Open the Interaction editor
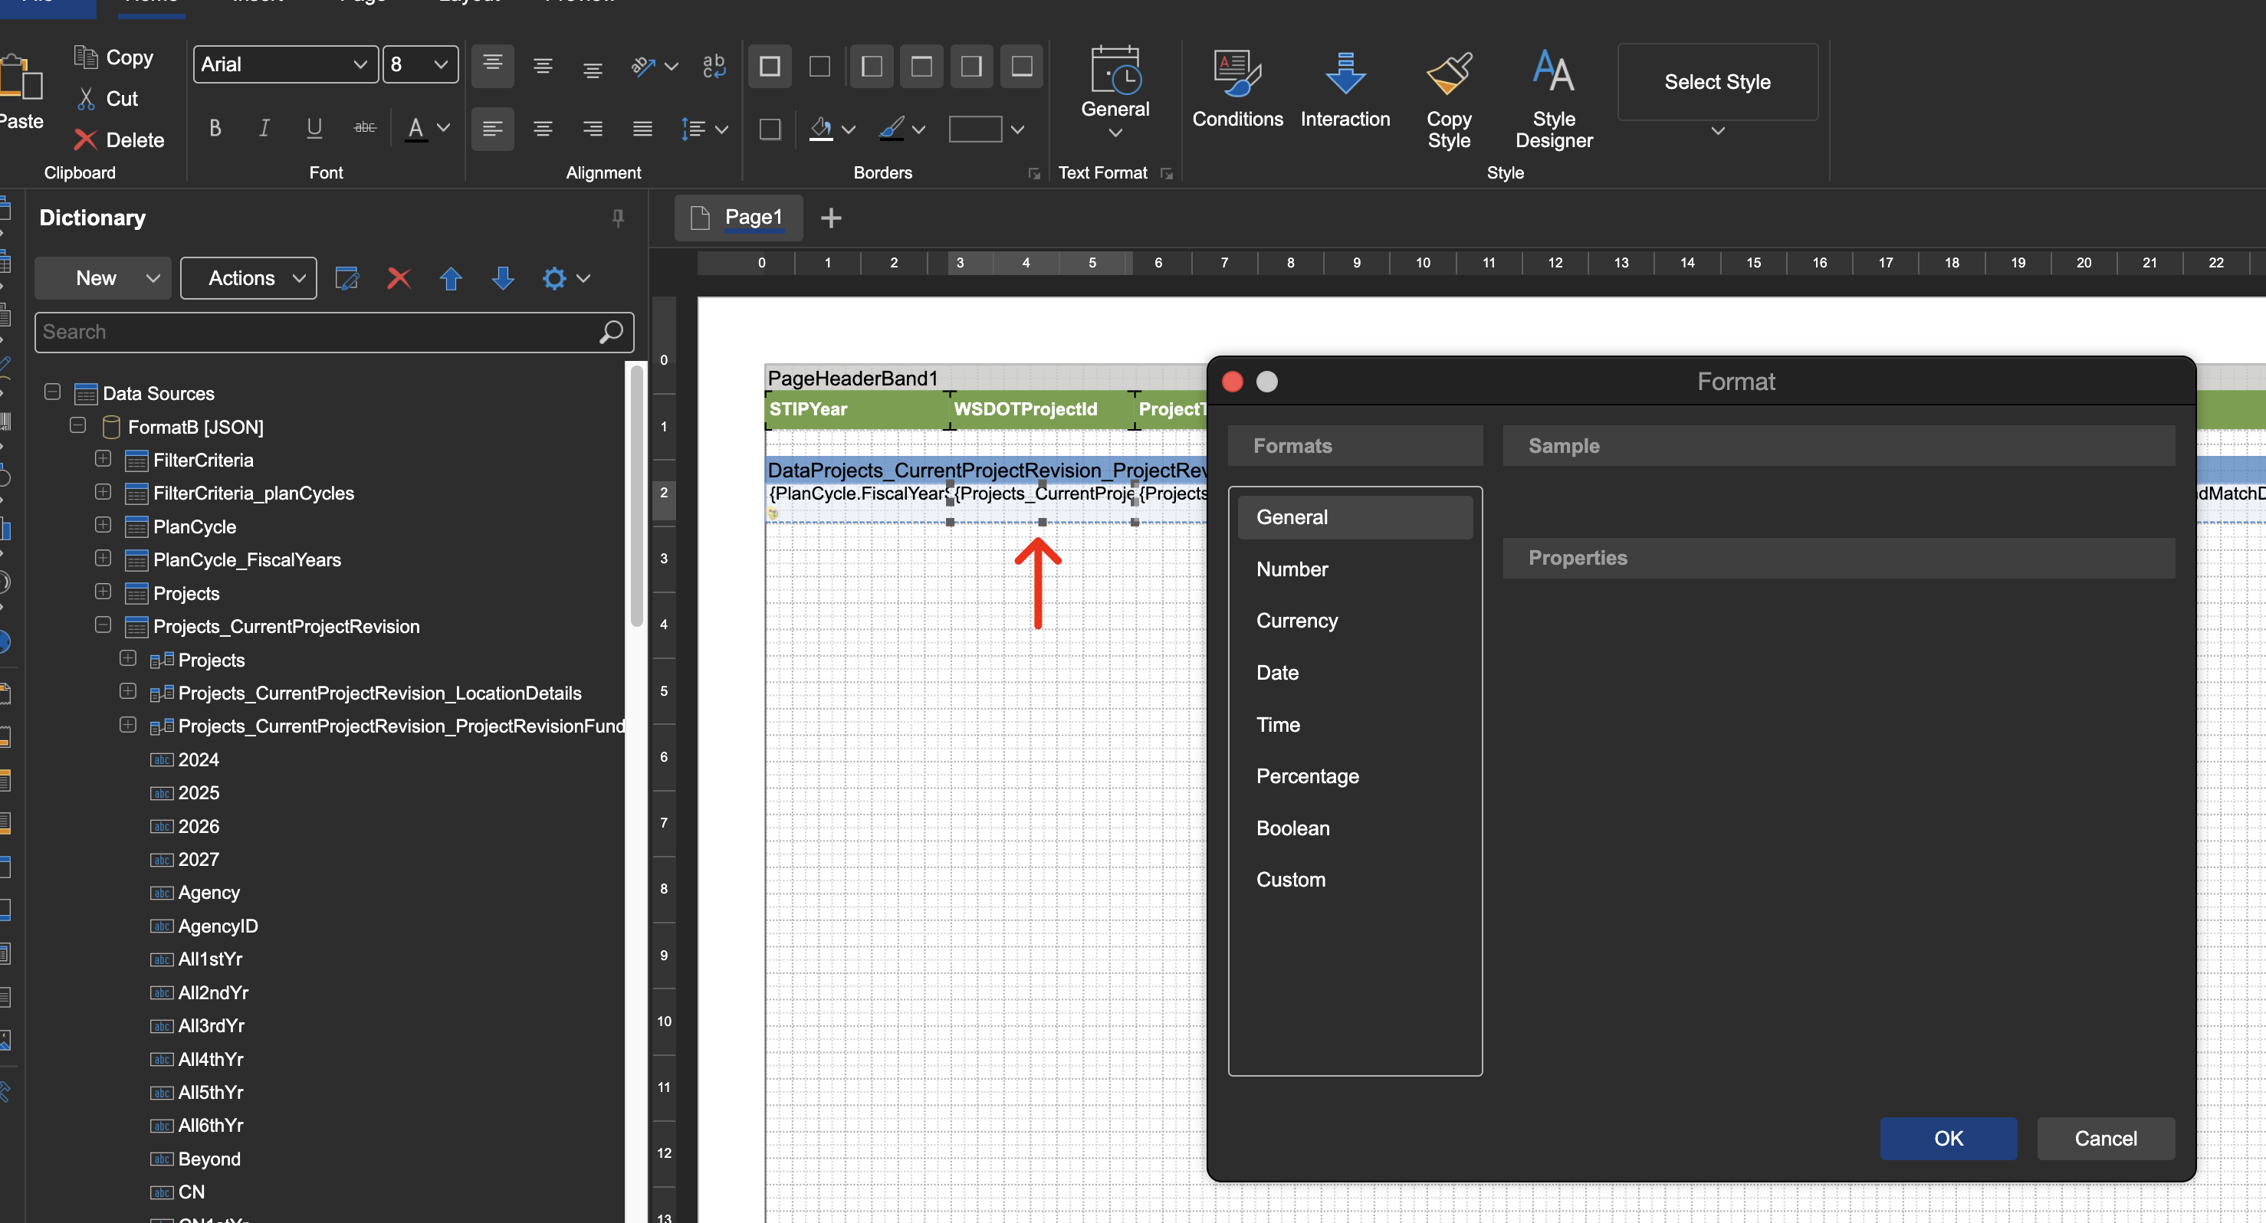 (x=1345, y=89)
